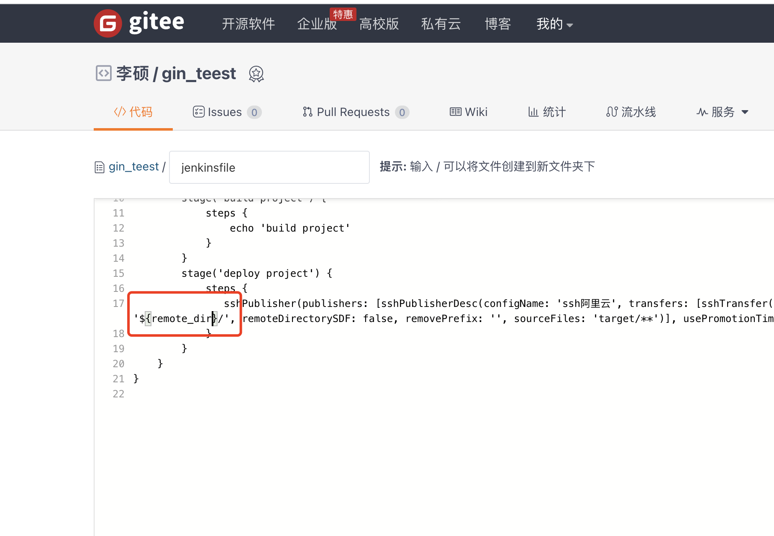The height and width of the screenshot is (536, 774).
Task: Click the Wiki book icon
Action: (456, 112)
